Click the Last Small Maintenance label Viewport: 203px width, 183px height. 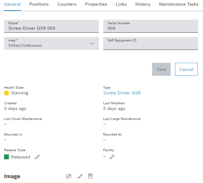coord(23,119)
